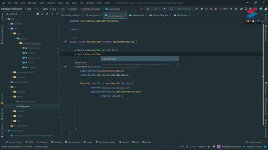Click the Stop square icon in toolbar
The width and height of the screenshot is (268, 150).
click(236, 9)
